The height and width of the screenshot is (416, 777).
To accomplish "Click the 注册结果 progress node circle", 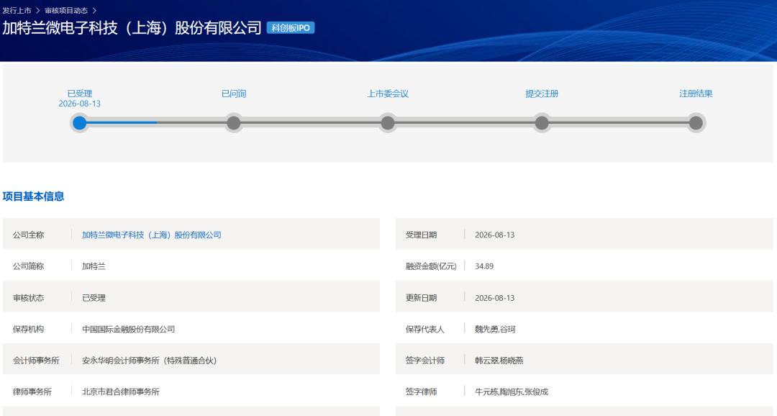I will [696, 123].
